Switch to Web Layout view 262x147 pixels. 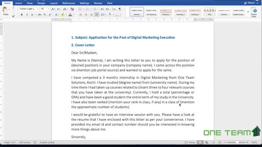pyautogui.click(x=207, y=143)
